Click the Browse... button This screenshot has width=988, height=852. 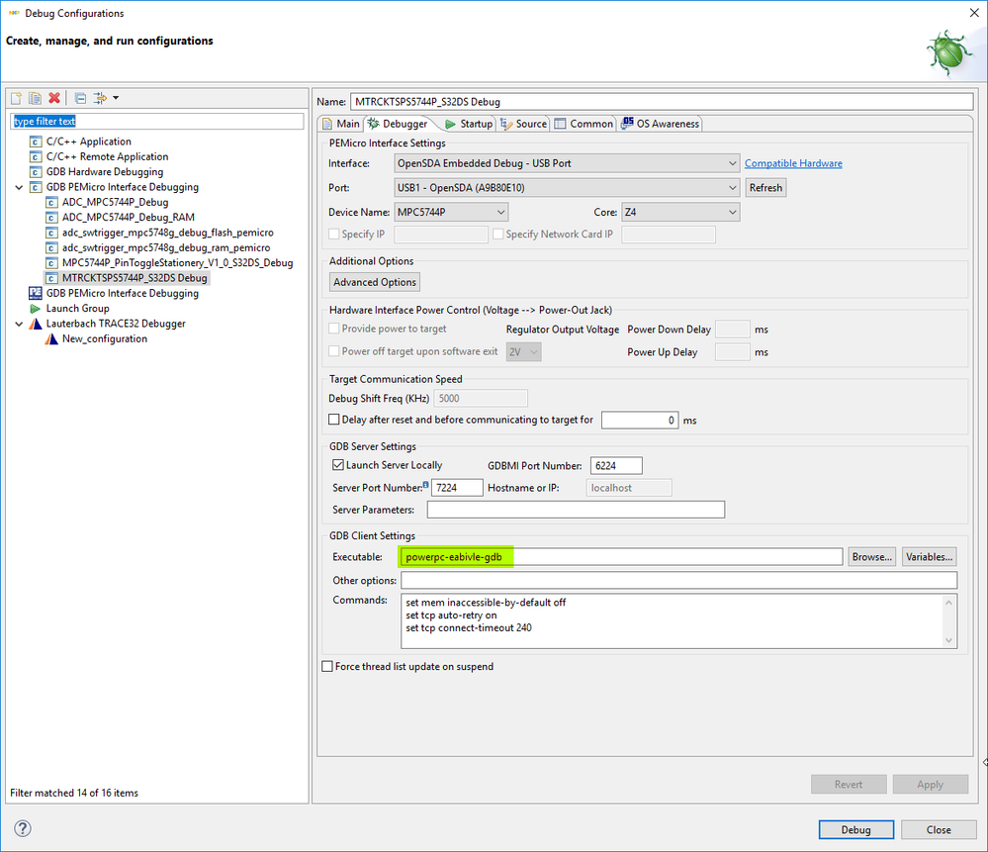click(871, 557)
